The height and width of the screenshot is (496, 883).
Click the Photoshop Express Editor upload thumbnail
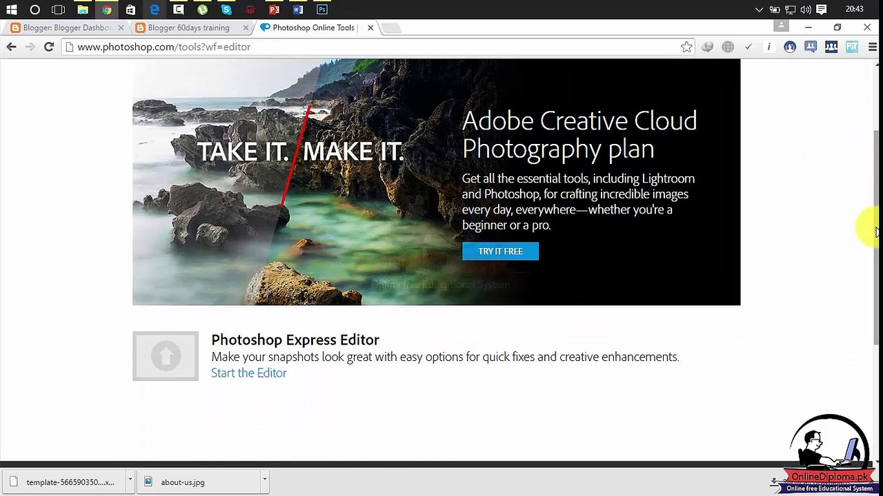coord(166,356)
